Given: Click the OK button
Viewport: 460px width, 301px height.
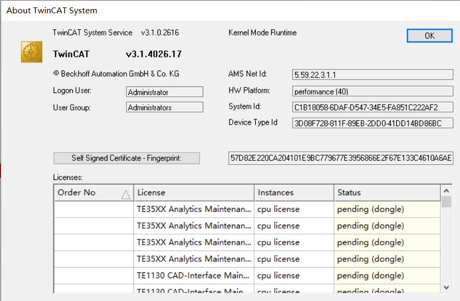Looking at the screenshot, I should 430,36.
